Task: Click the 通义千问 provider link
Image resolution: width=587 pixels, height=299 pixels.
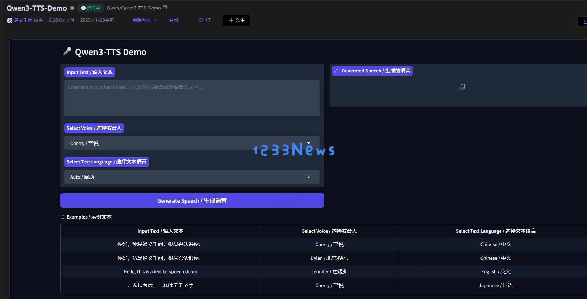Action: coord(23,20)
